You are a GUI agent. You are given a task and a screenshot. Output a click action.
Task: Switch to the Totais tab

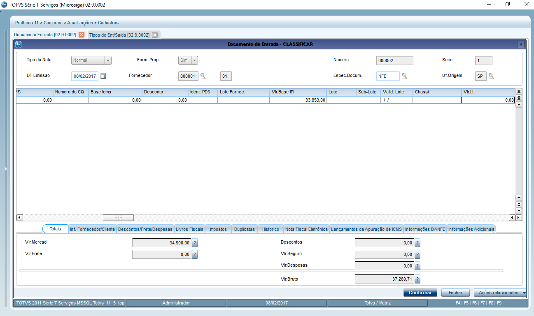click(x=55, y=229)
